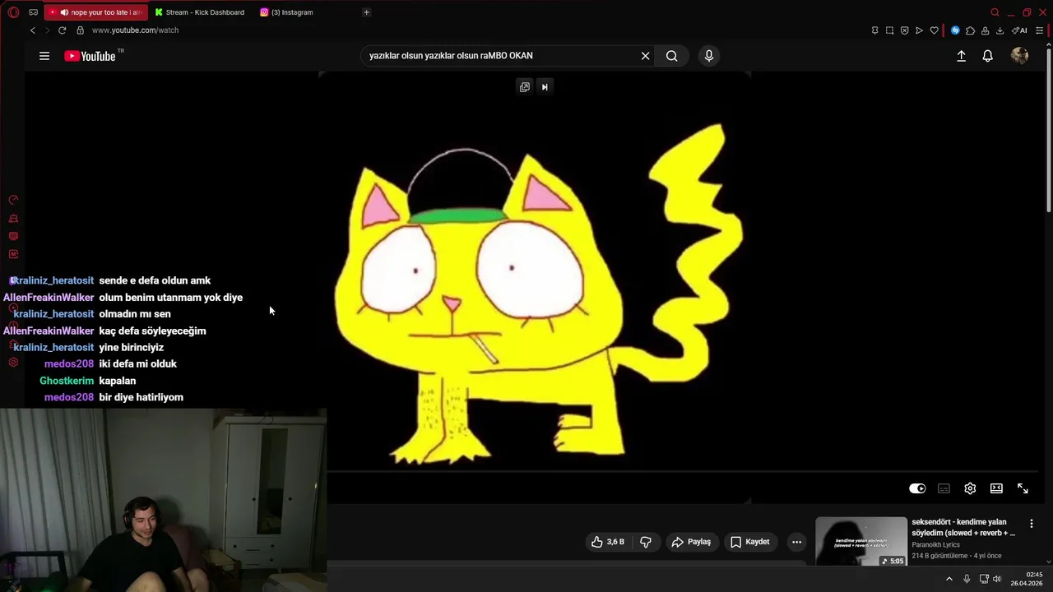Viewport: 1053px width, 592px height.
Task: Go to YouTube home via logo
Action: click(x=90, y=56)
